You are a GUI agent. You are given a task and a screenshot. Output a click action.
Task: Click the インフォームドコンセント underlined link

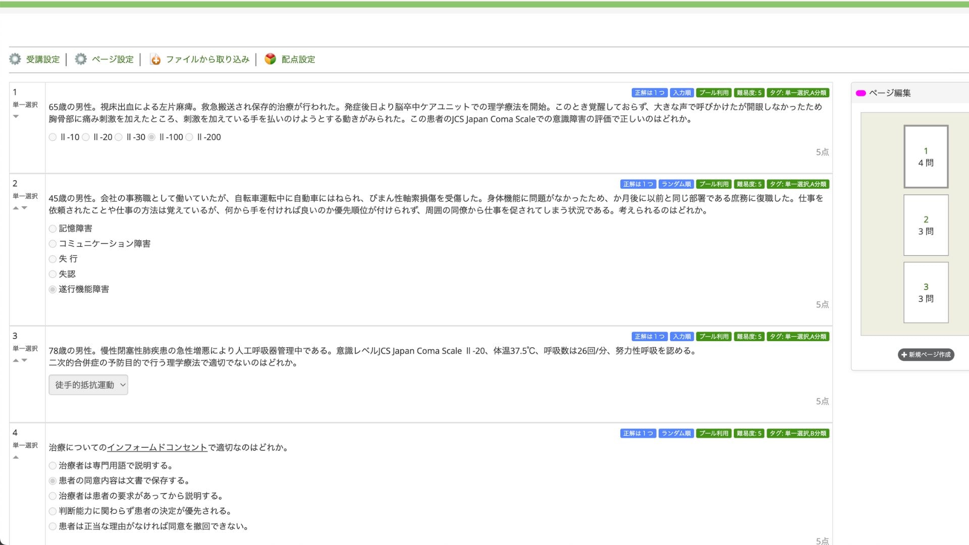point(157,448)
